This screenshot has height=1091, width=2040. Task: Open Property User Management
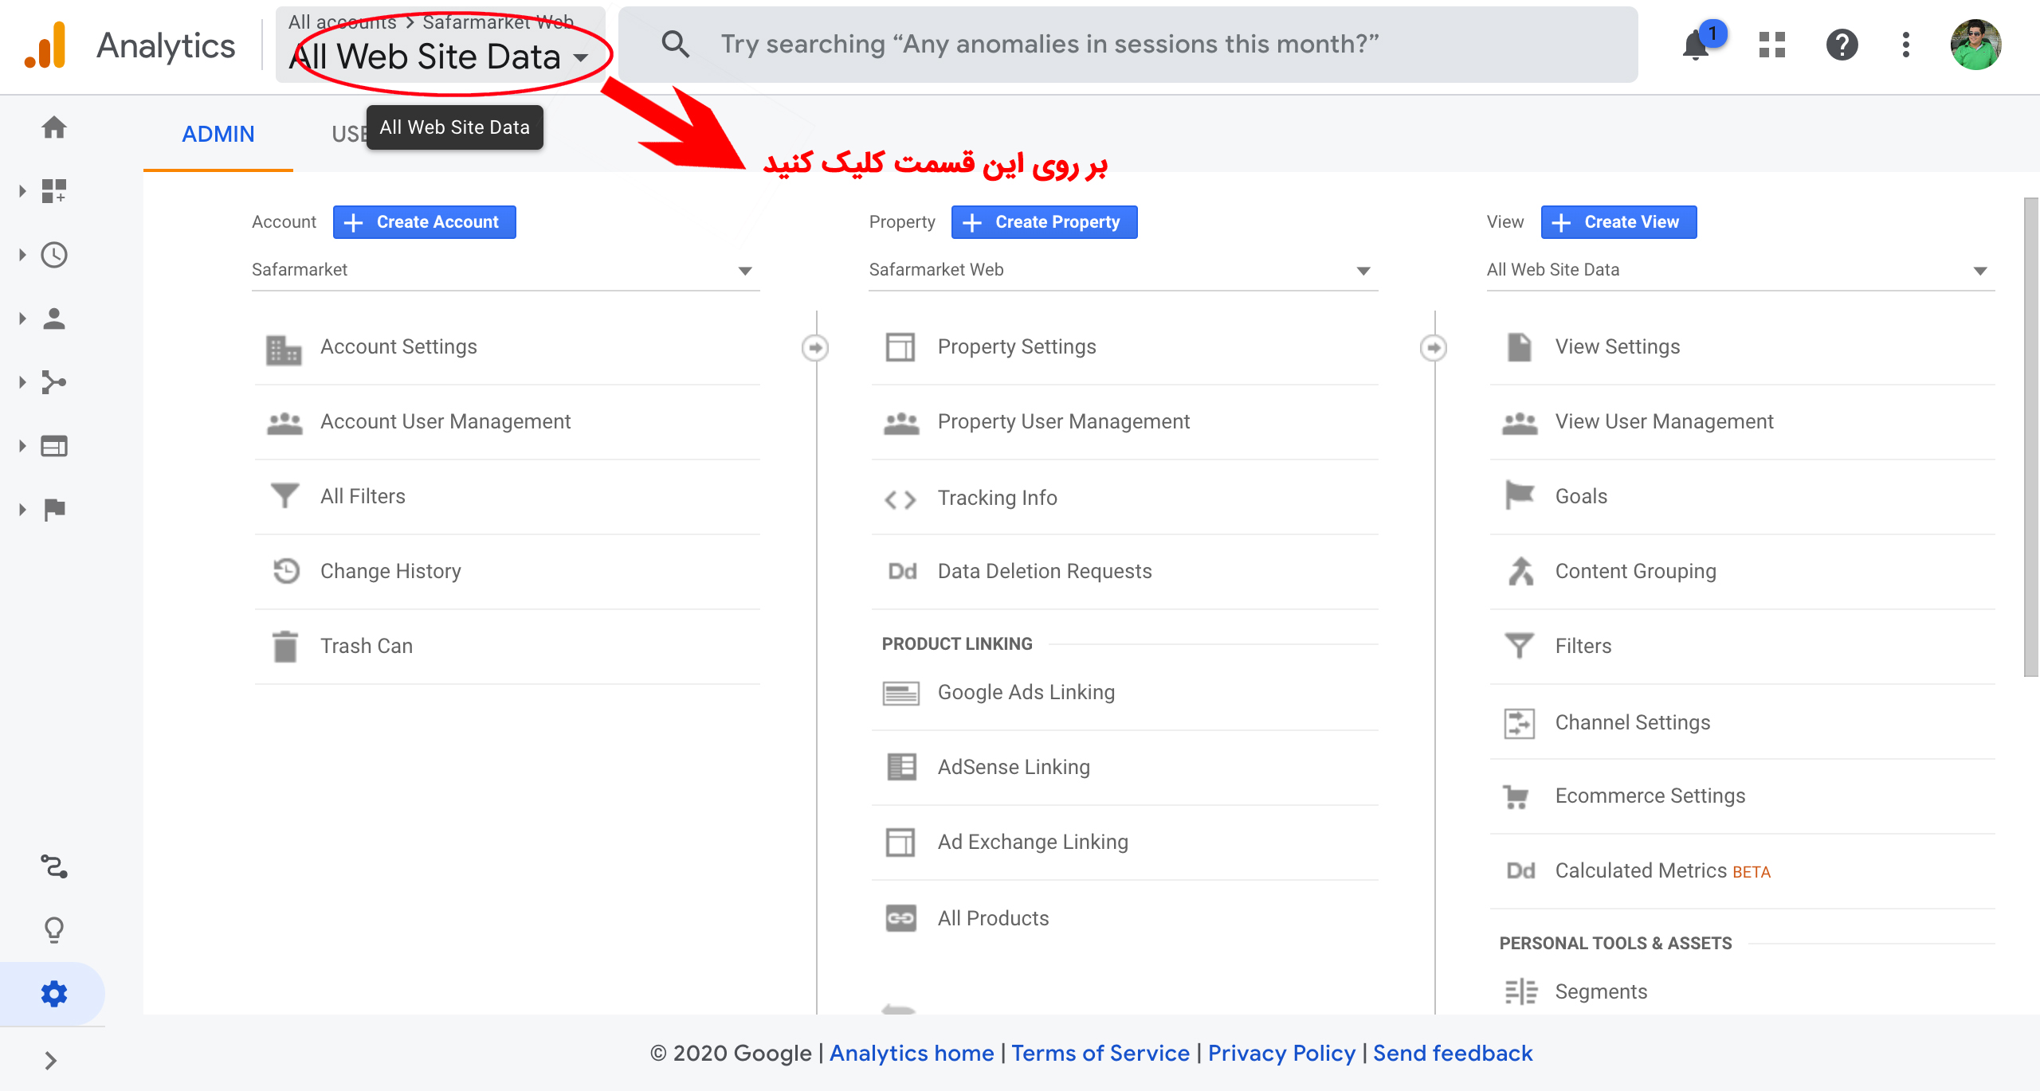point(1124,422)
